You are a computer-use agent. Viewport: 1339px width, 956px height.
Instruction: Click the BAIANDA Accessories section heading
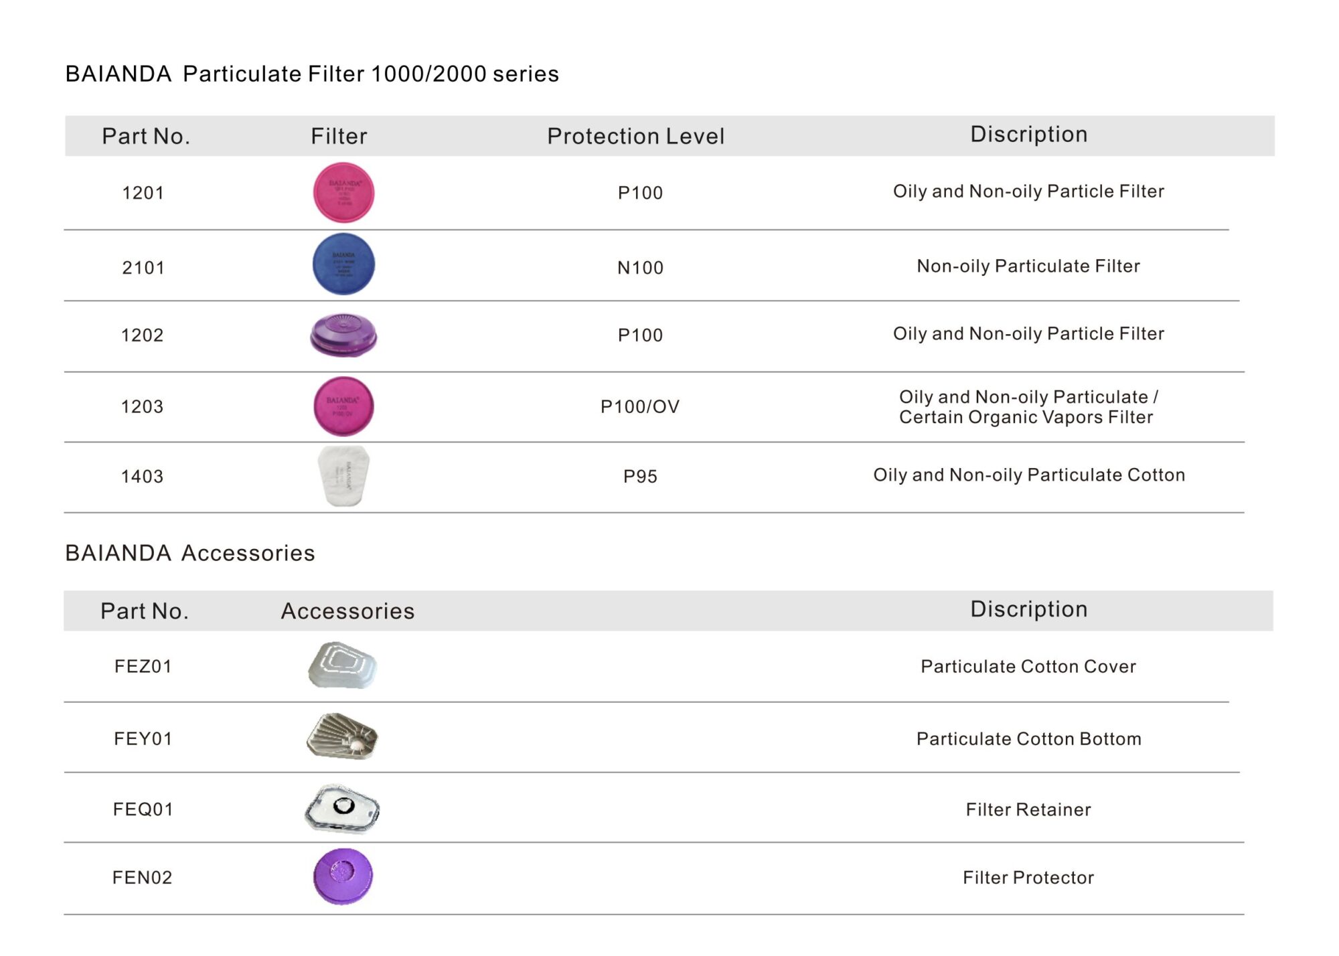pos(190,553)
